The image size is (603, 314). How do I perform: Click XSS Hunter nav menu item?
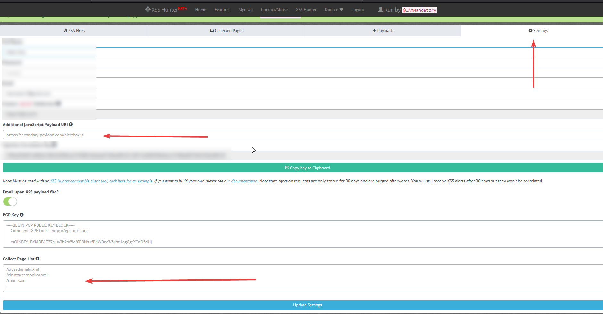tap(306, 10)
